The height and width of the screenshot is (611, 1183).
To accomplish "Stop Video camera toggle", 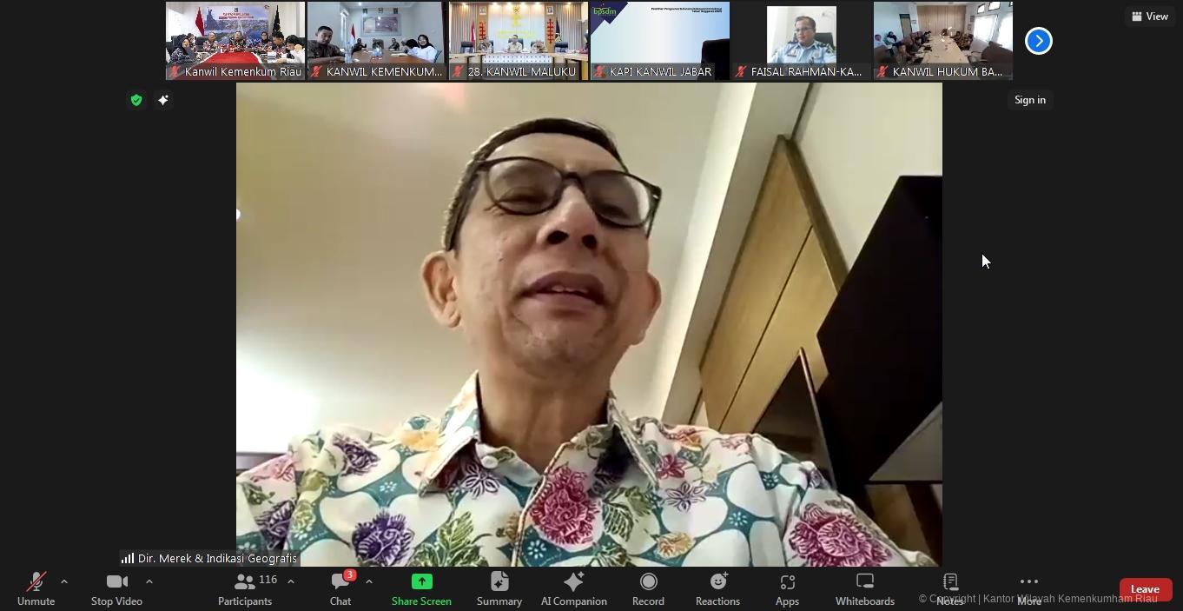I will pos(116,588).
